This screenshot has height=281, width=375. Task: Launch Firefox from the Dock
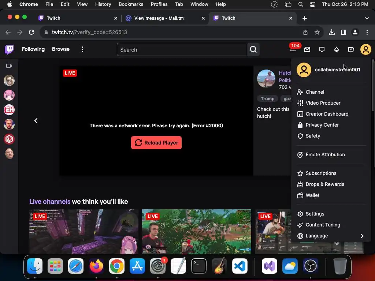pyautogui.click(x=96, y=266)
